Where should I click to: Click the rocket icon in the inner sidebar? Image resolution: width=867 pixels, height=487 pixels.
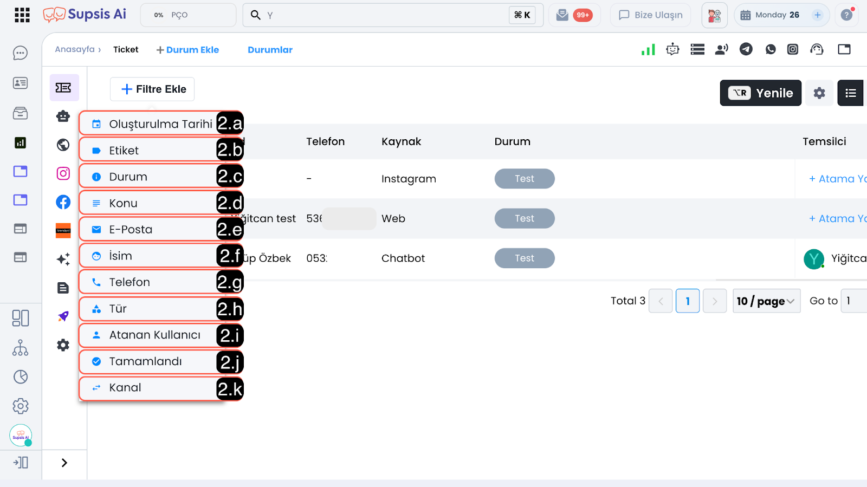(x=63, y=316)
